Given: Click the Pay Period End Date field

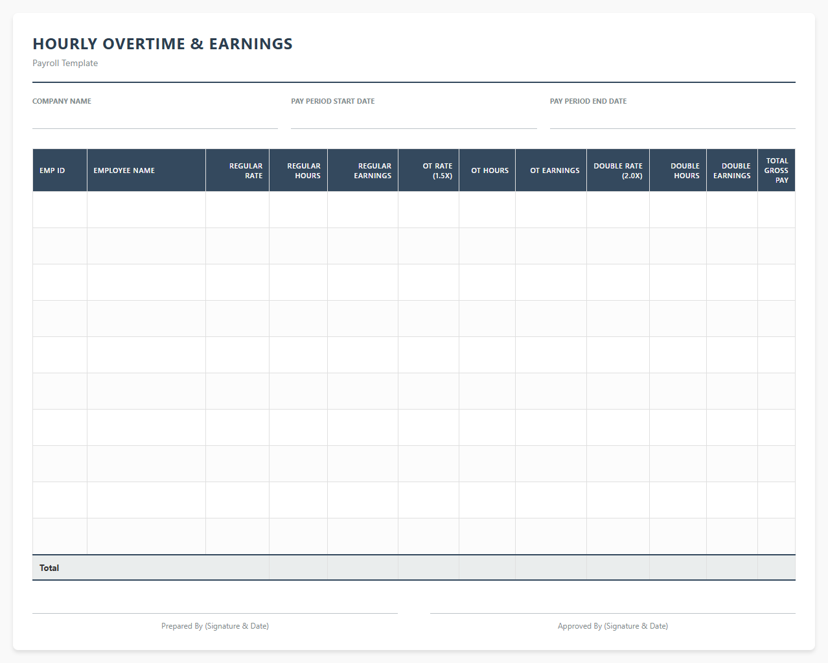Looking at the screenshot, I should pos(673,119).
